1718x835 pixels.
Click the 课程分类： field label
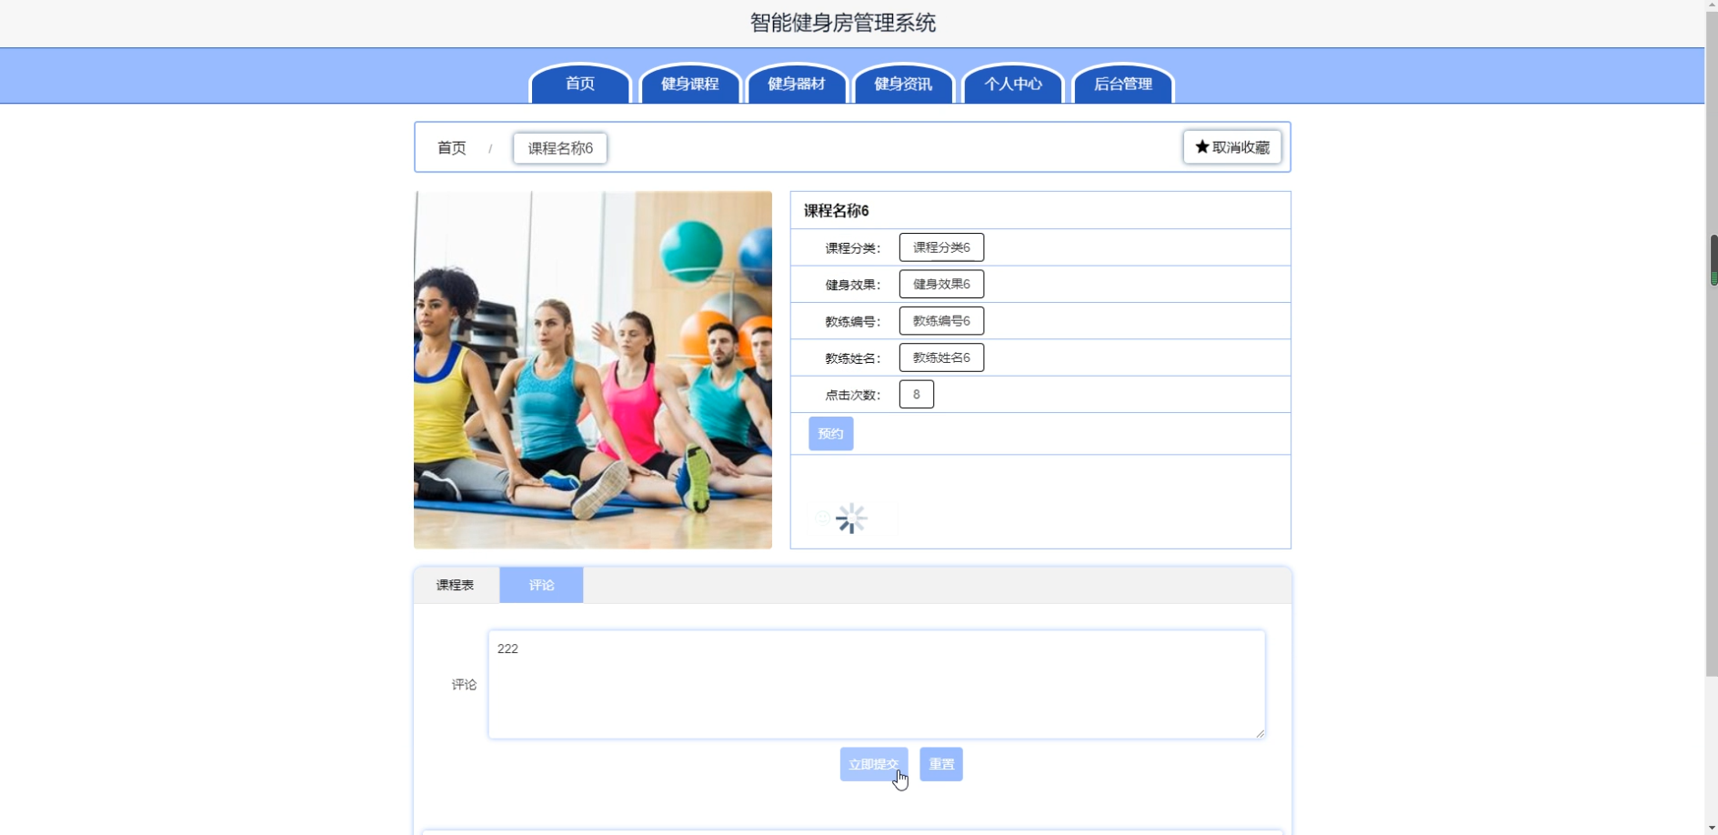tap(853, 248)
